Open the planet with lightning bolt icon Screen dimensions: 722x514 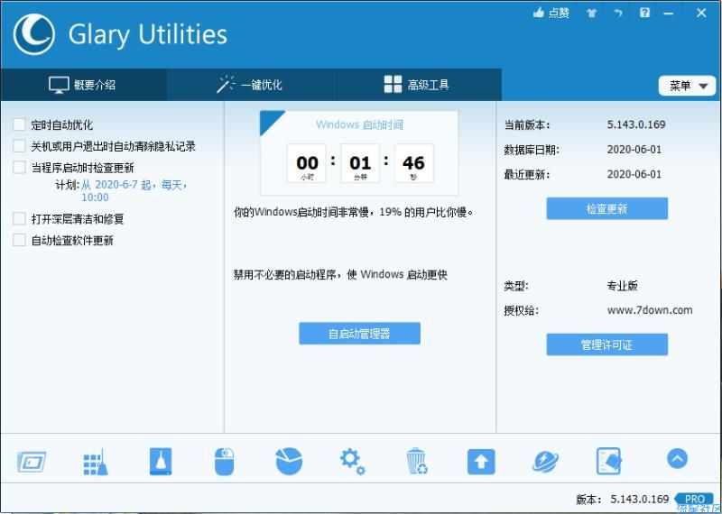(545, 462)
